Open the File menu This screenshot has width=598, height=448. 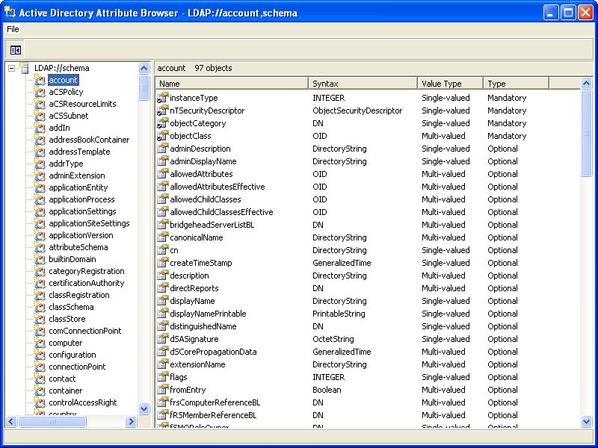[x=13, y=29]
